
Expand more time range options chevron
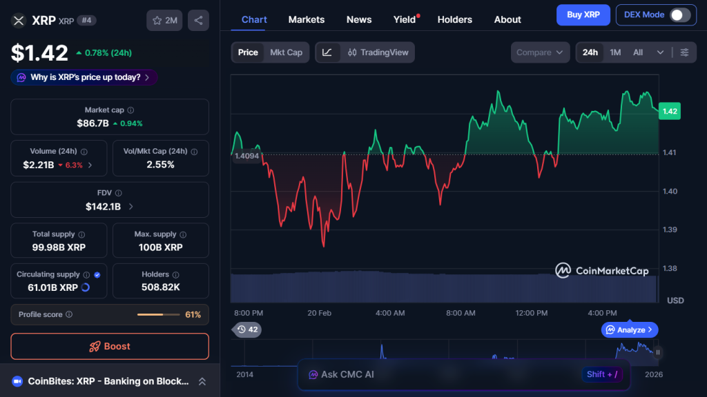point(661,52)
